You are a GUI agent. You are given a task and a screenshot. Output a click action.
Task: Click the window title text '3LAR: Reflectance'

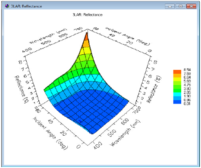(x=26, y=6)
